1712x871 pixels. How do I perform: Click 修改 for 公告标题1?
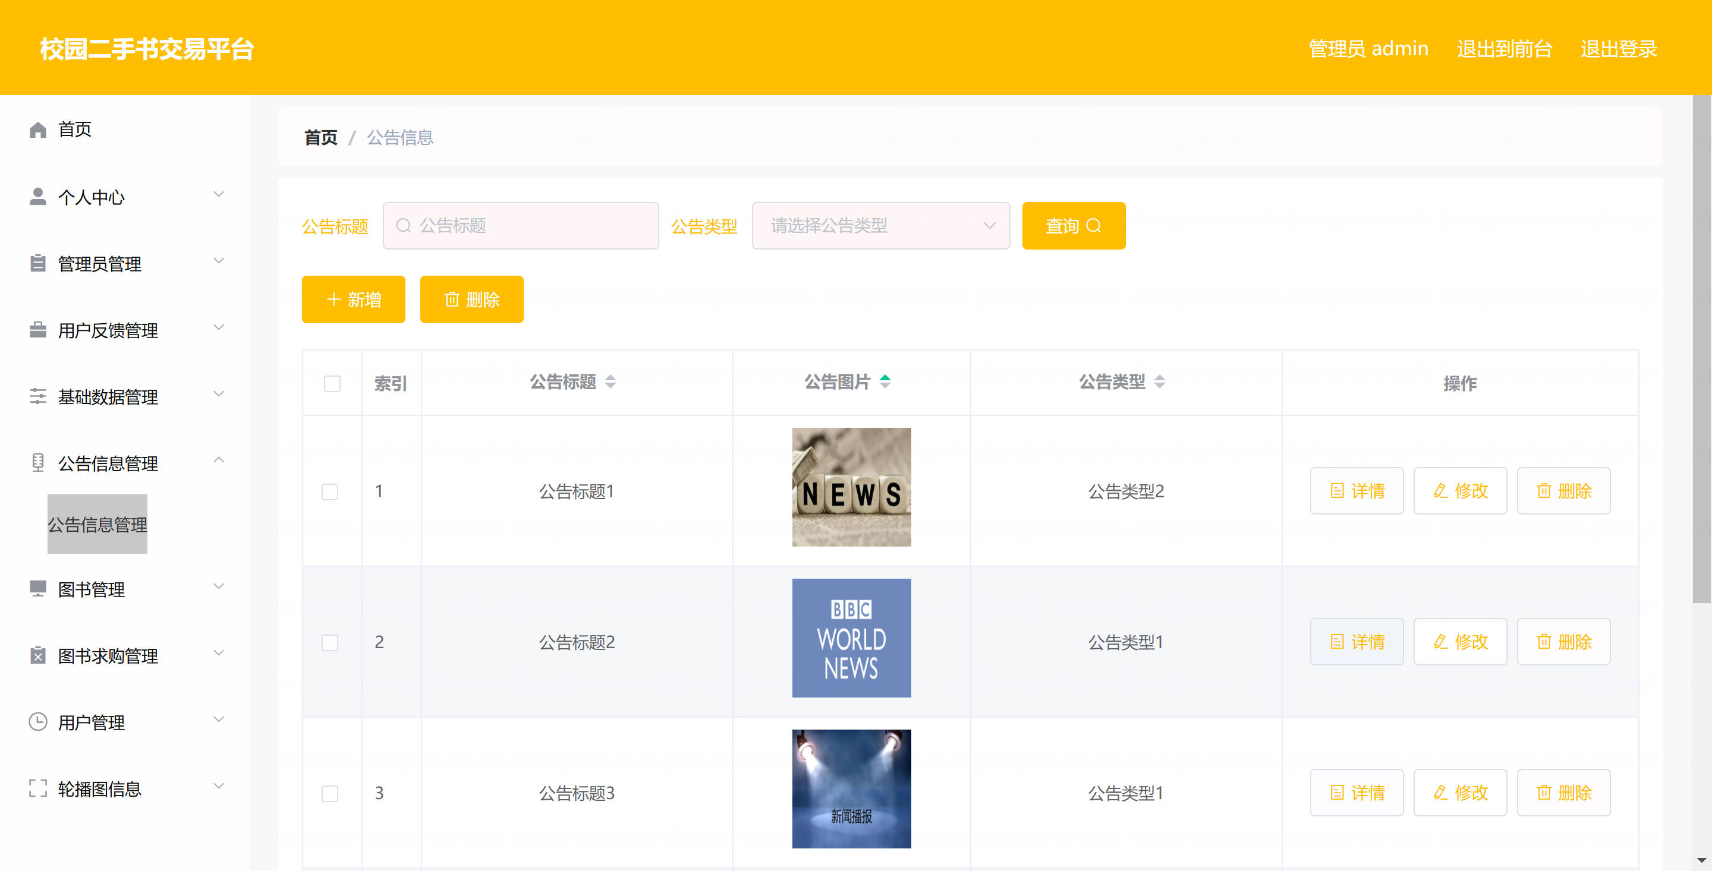click(x=1460, y=491)
